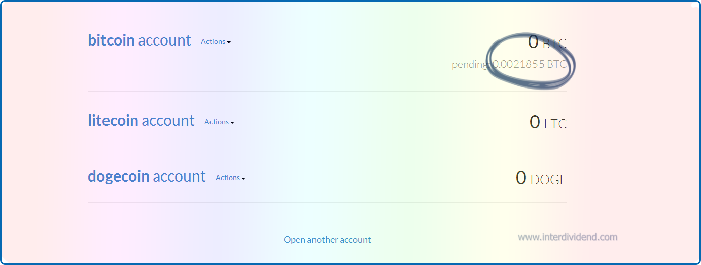Click the caret arrow beside dogecoin Actions
The height and width of the screenshot is (265, 701).
coord(243,179)
